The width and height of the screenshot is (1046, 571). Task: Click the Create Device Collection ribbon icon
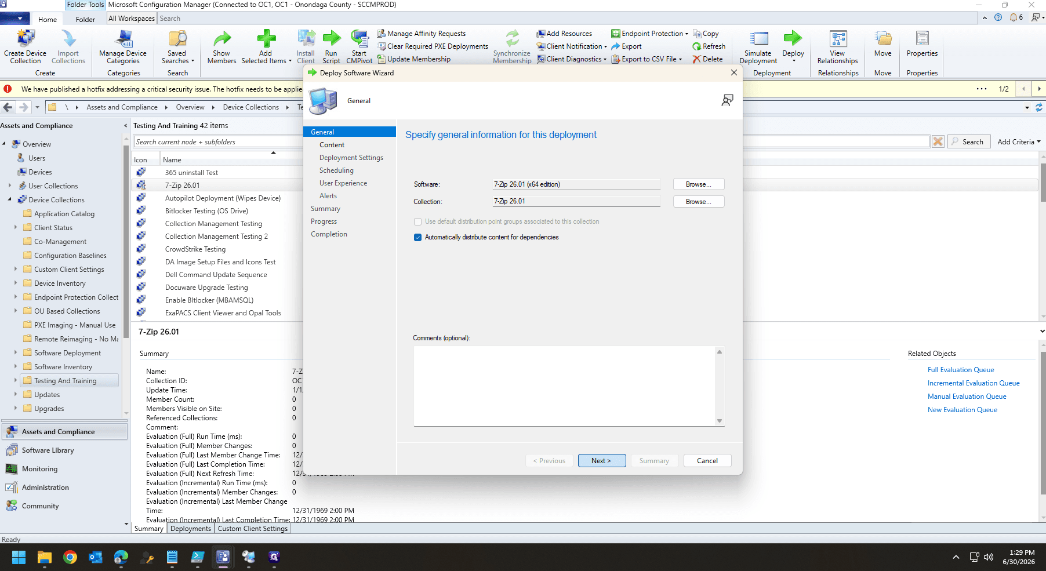click(26, 46)
